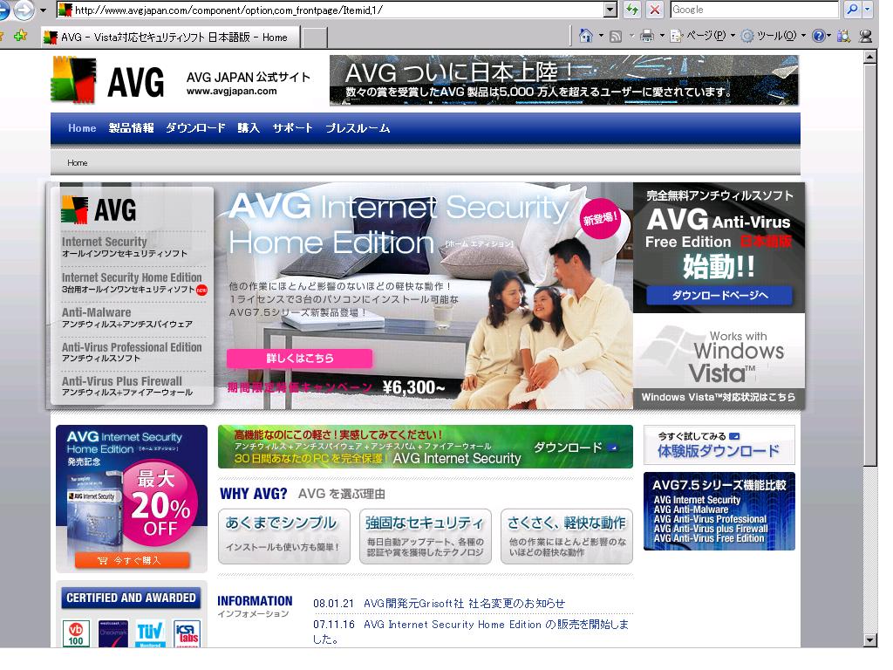Click the vertical scrollbar thumb

[x=869, y=265]
